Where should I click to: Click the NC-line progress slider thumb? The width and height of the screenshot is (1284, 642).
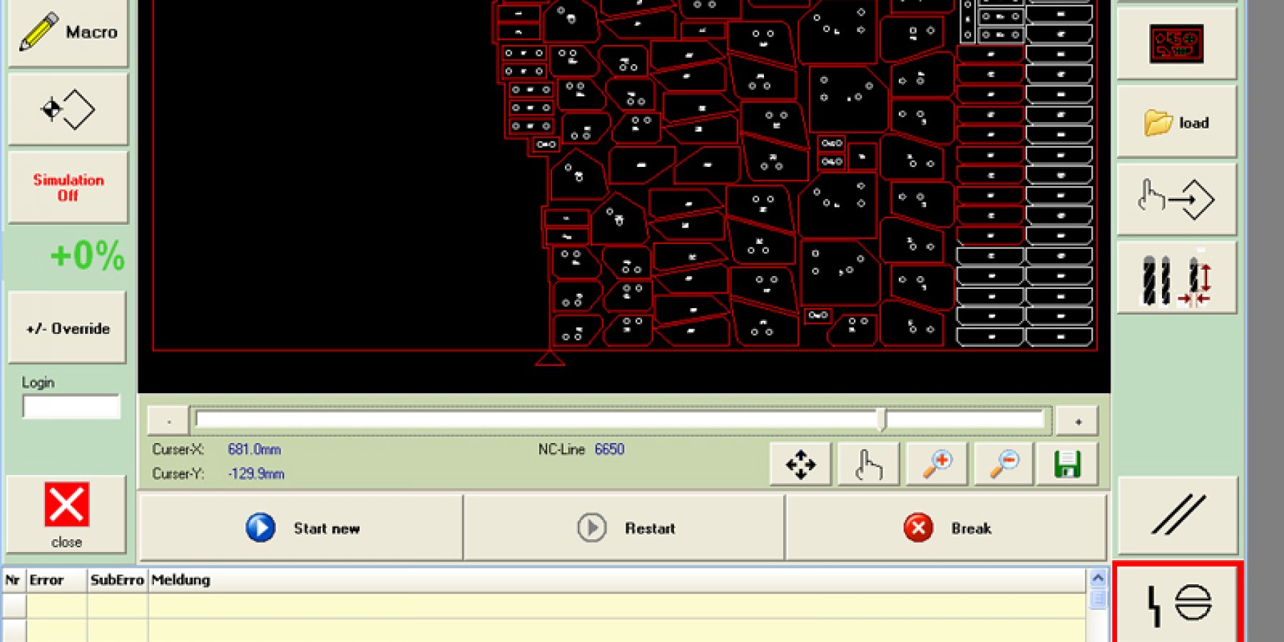(882, 419)
